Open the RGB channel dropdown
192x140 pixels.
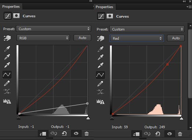(43, 38)
